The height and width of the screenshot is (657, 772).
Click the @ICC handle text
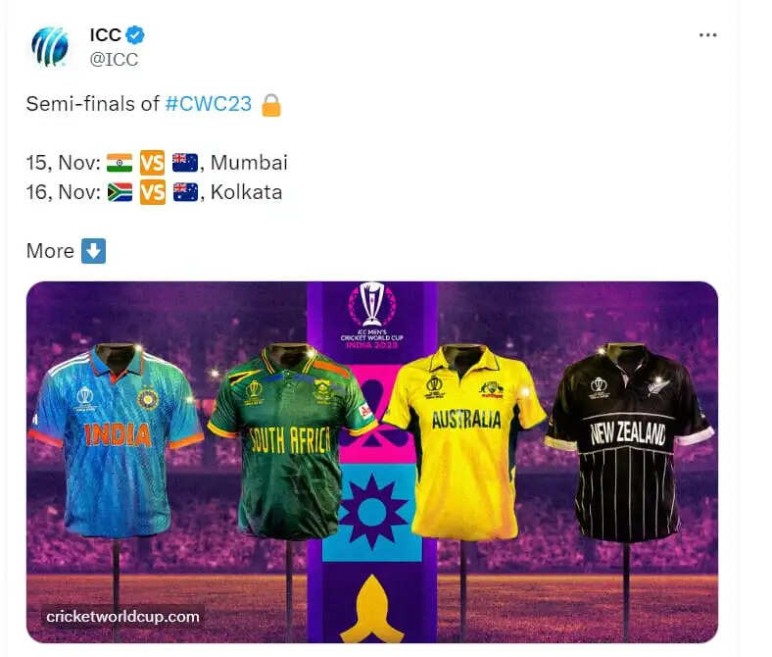pyautogui.click(x=114, y=59)
